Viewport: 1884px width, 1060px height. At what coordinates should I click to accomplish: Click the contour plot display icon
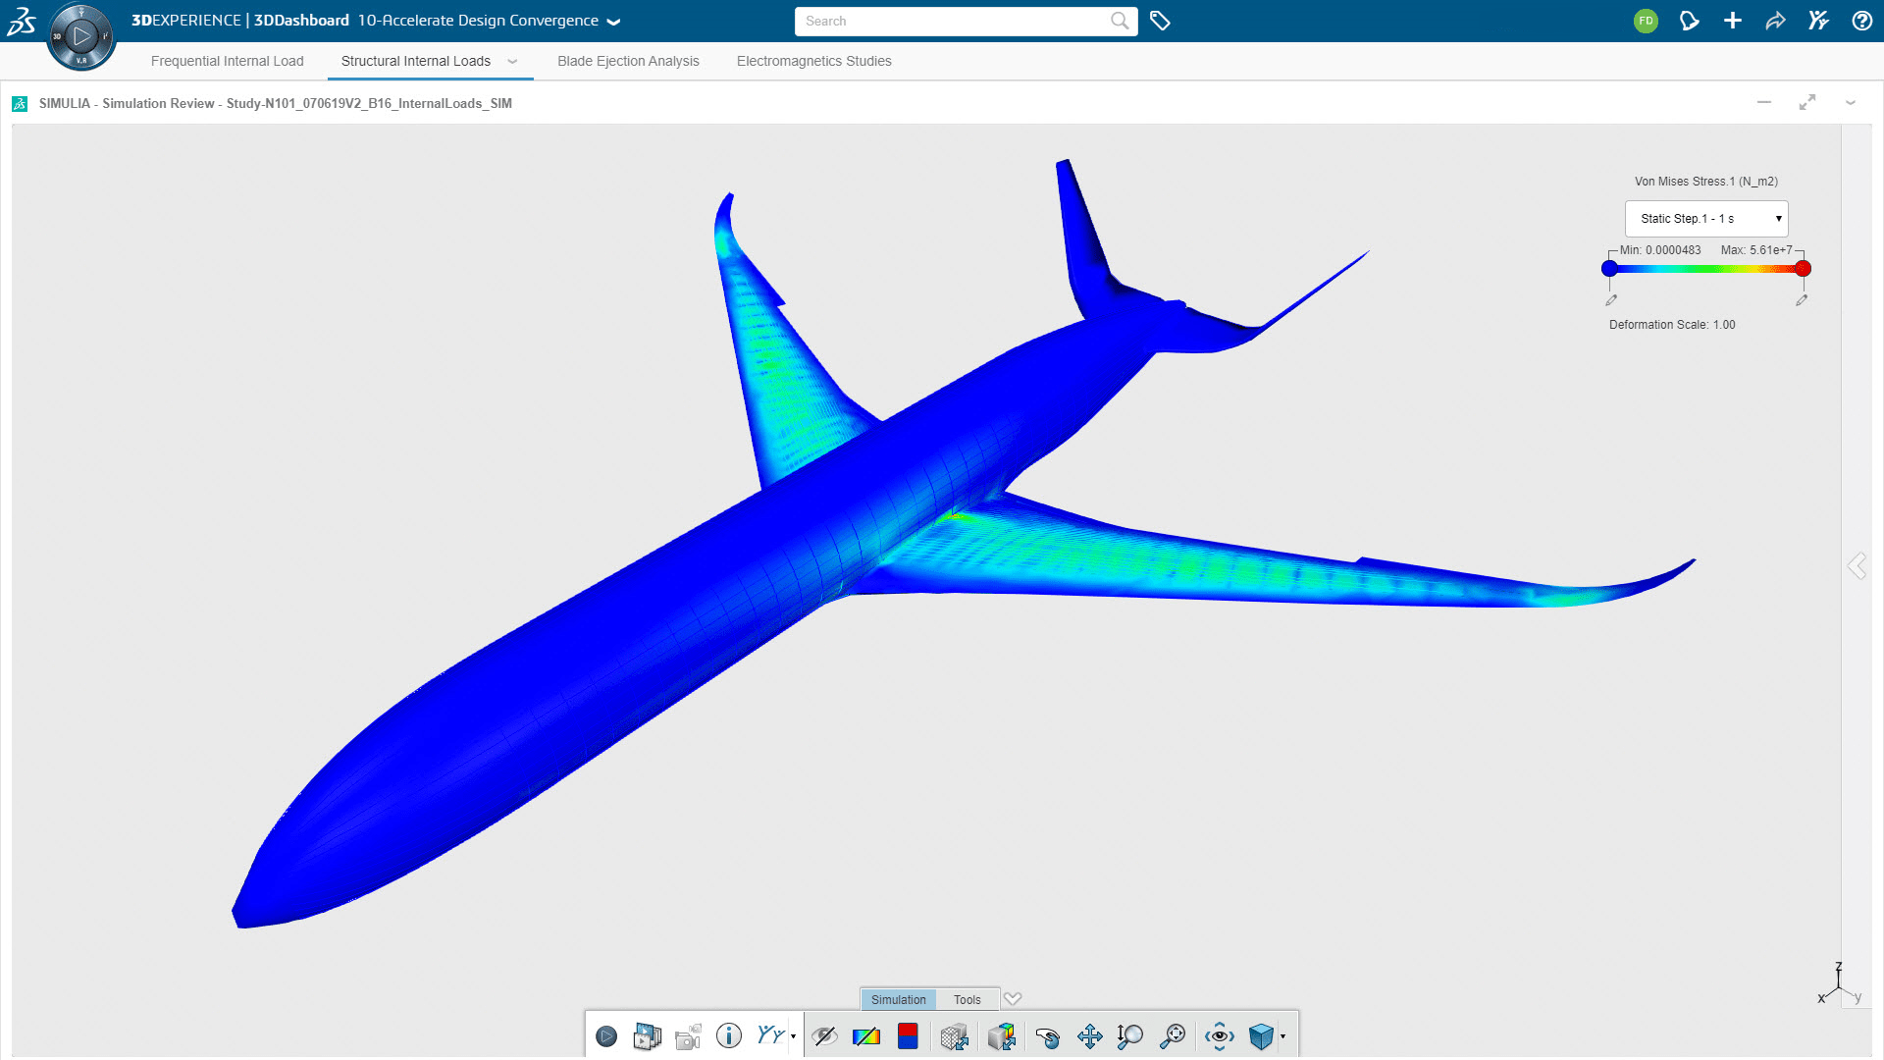[x=865, y=1035]
